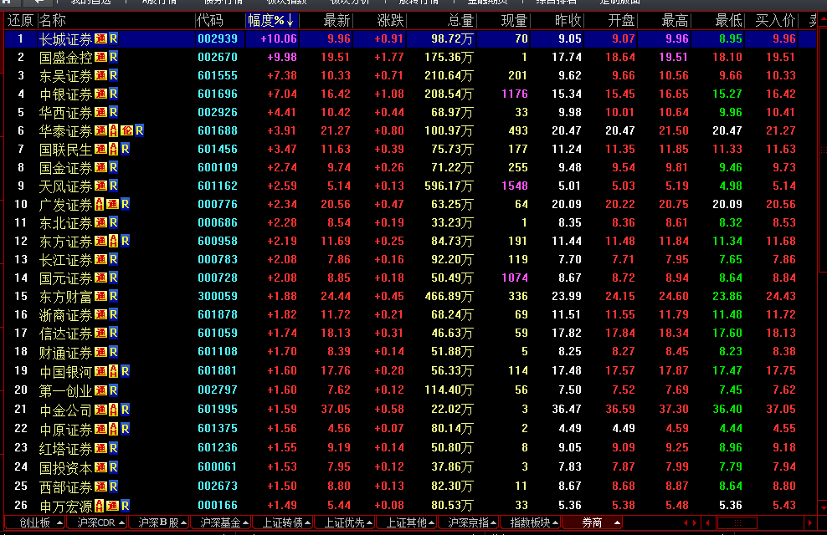Sort by the 昨收 column header
The height and width of the screenshot is (535, 827).
pyautogui.click(x=568, y=21)
